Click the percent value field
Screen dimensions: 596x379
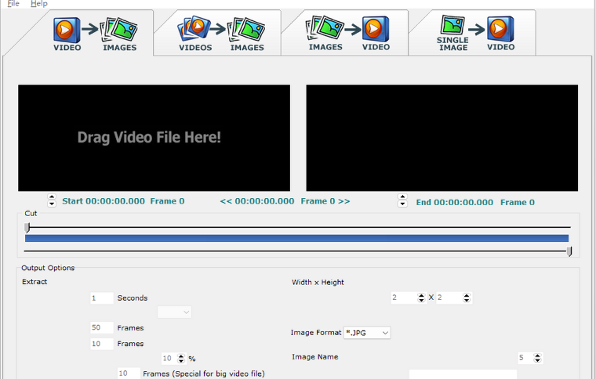point(169,358)
